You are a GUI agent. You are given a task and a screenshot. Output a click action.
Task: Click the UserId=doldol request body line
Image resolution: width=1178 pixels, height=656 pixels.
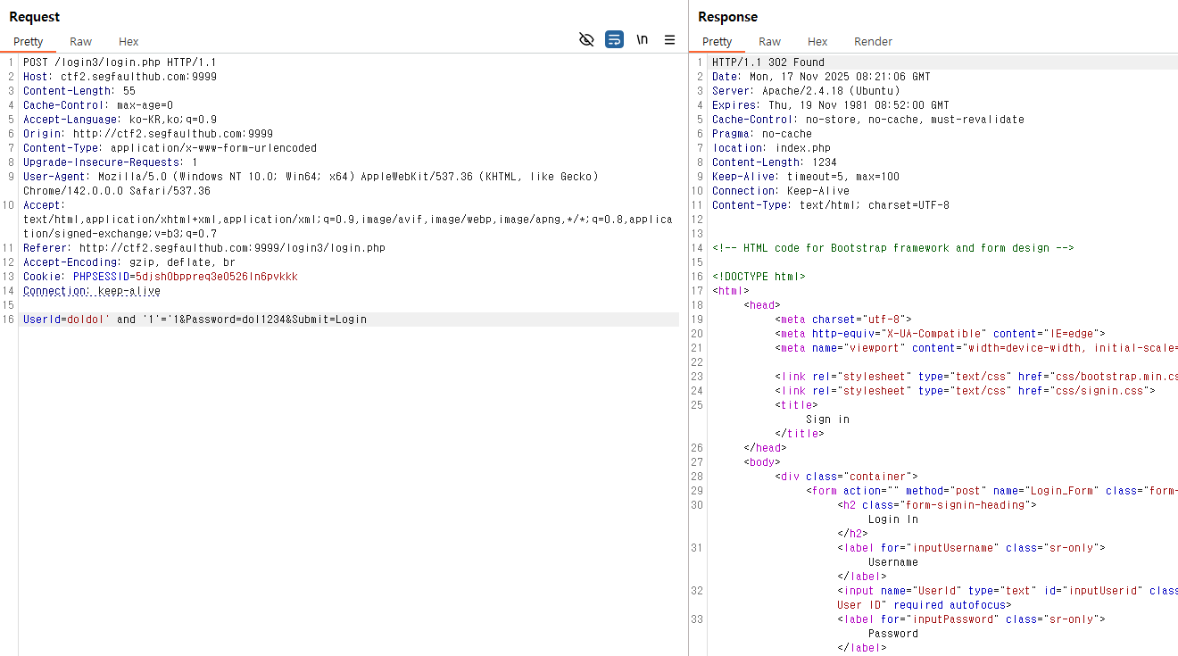click(x=195, y=320)
